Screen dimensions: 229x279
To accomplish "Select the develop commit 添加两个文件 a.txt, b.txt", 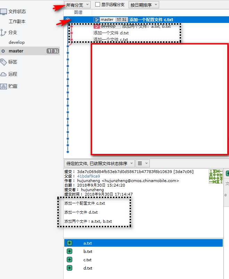I will [x=146, y=26].
